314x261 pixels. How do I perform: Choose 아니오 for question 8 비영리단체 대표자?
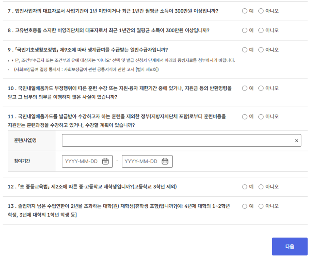261,30
